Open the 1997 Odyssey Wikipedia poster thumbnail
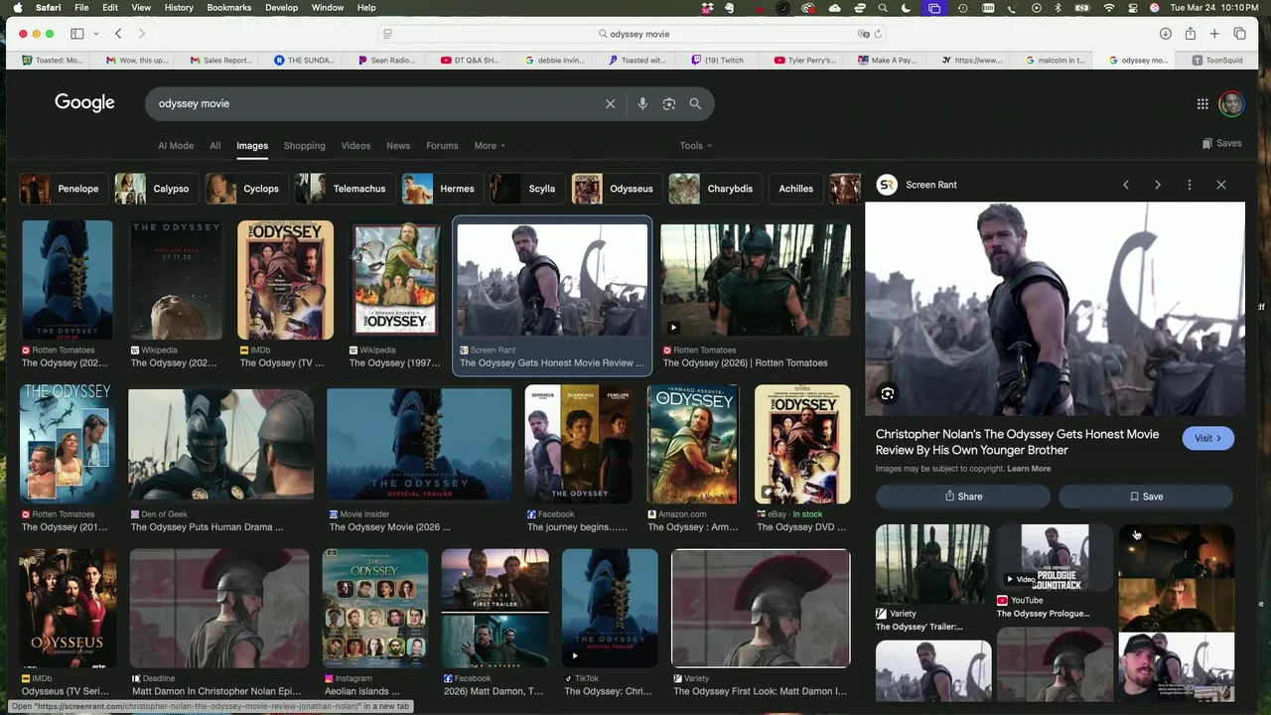This screenshot has width=1271, height=715. point(395,280)
